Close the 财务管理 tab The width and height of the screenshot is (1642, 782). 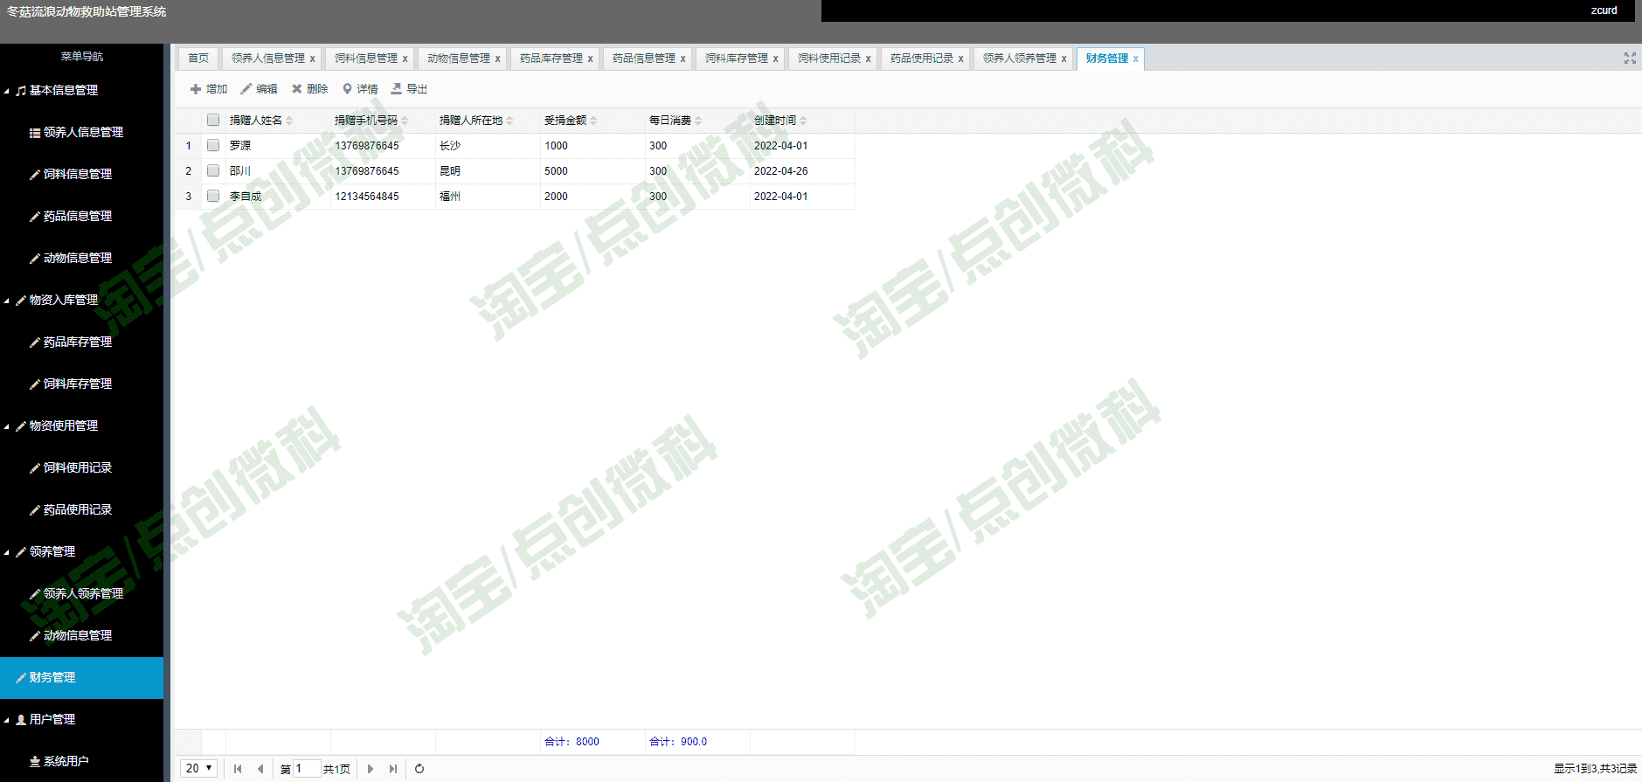pos(1135,59)
